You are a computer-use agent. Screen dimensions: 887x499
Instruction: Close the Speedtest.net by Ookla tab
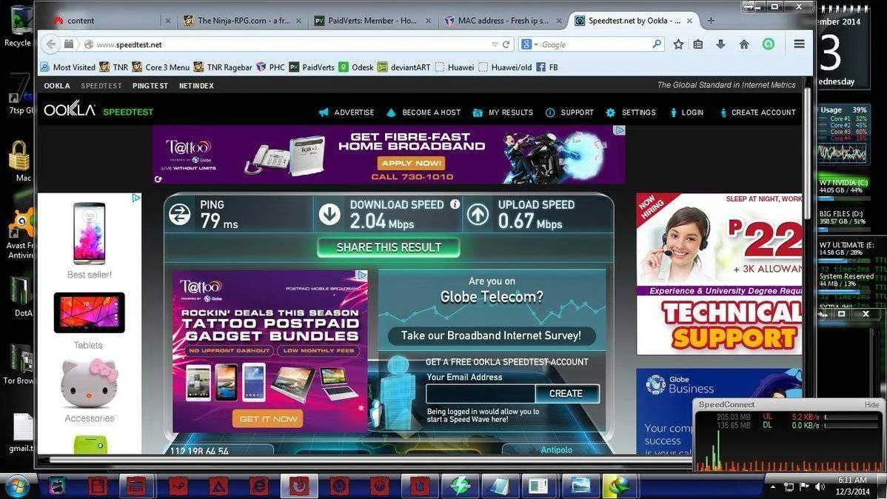pos(689,21)
